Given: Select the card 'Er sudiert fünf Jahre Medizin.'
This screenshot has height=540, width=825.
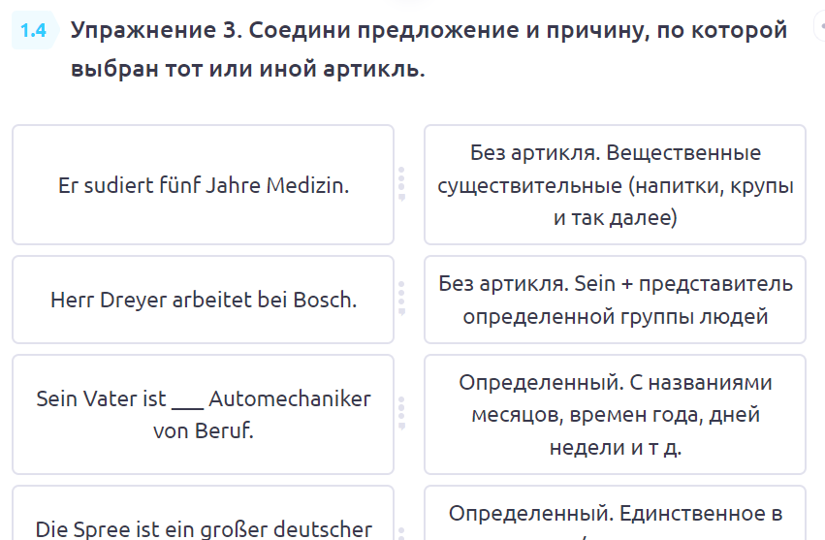Looking at the screenshot, I should (x=203, y=184).
